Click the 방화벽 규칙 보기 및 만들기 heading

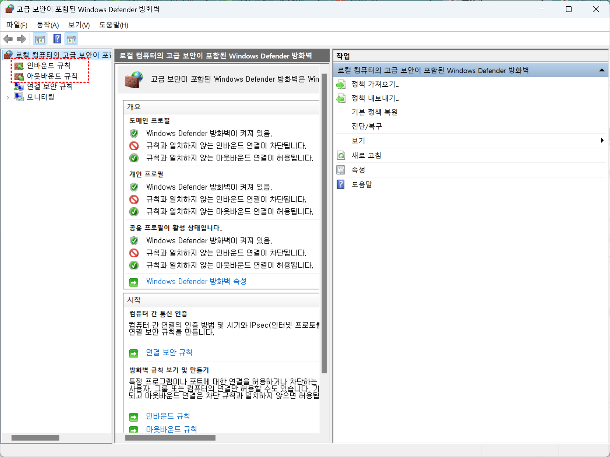169,370
